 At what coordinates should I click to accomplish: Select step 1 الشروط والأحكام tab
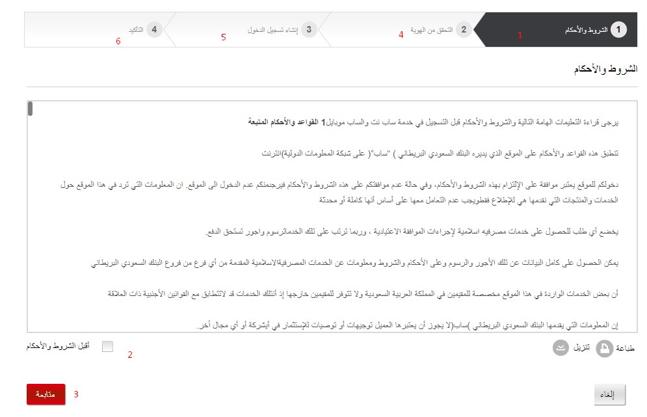click(x=556, y=30)
